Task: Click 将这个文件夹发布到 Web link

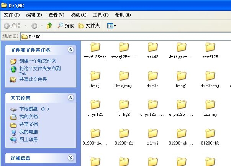Action: click(x=40, y=71)
